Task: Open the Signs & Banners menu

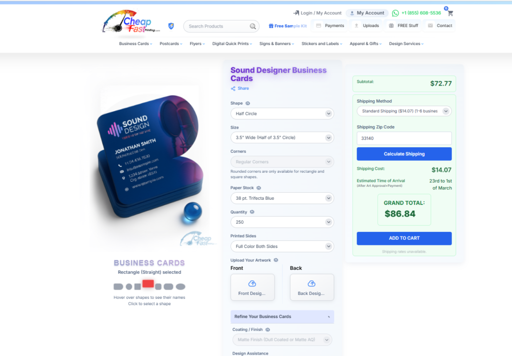Action: 276,44
